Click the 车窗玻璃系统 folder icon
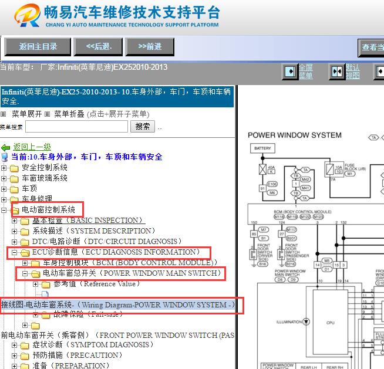Image resolution: width=384 pixels, height=369 pixels. click(14, 179)
